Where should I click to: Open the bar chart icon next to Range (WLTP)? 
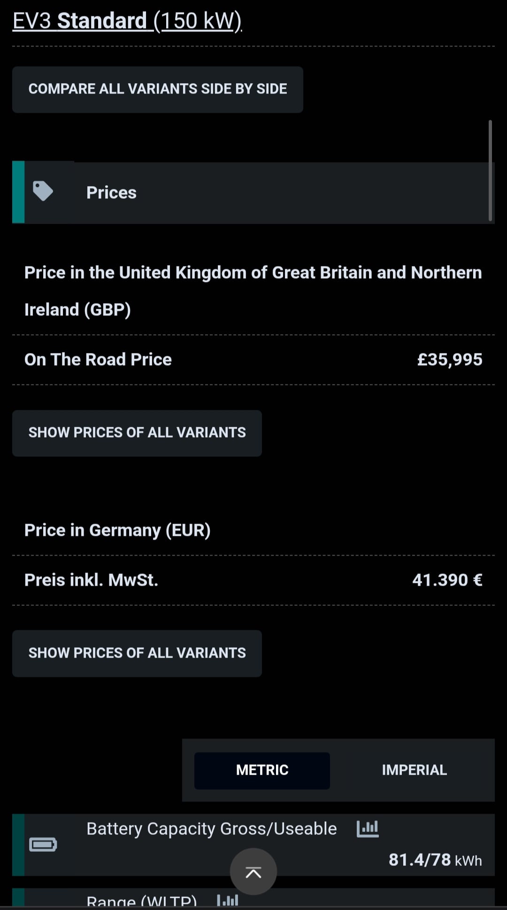click(228, 900)
